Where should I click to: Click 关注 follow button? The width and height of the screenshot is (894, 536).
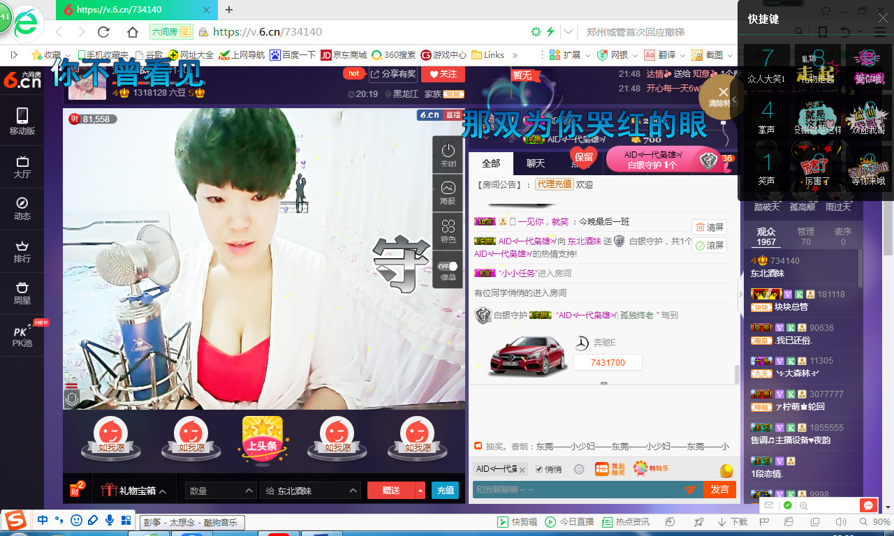pyautogui.click(x=443, y=74)
